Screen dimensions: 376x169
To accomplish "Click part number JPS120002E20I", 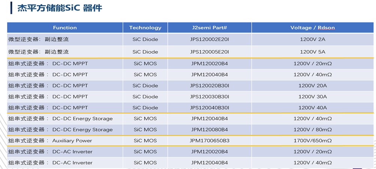I will click(210, 39).
